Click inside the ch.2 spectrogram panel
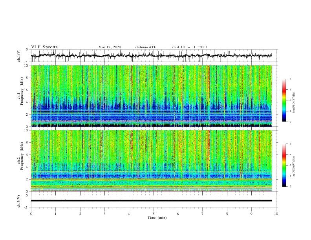Screen dimensions: 311x240 (152, 161)
